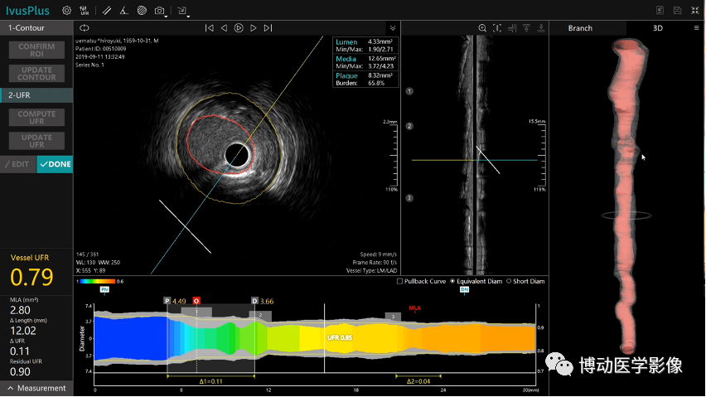Click the red O marker on diameter chart
The height and width of the screenshot is (397, 706).
pyautogui.click(x=196, y=301)
